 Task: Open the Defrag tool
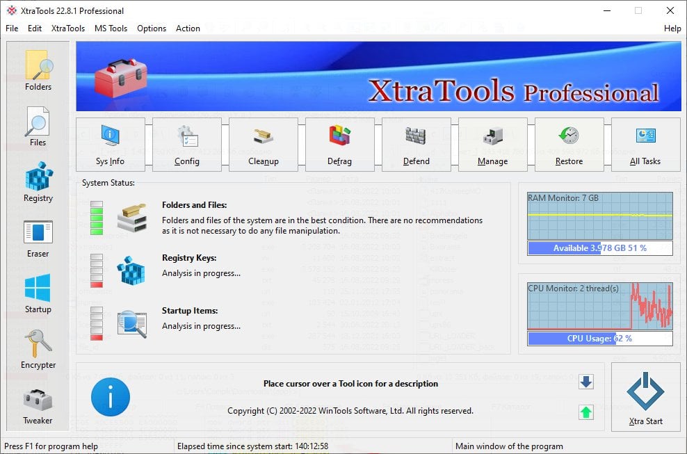coord(339,144)
